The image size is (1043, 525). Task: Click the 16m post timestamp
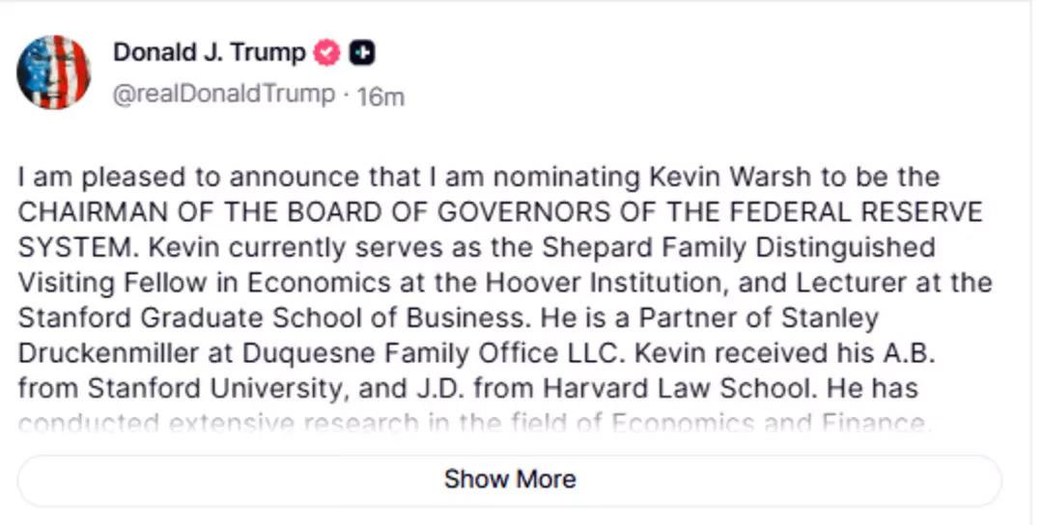coord(381,96)
